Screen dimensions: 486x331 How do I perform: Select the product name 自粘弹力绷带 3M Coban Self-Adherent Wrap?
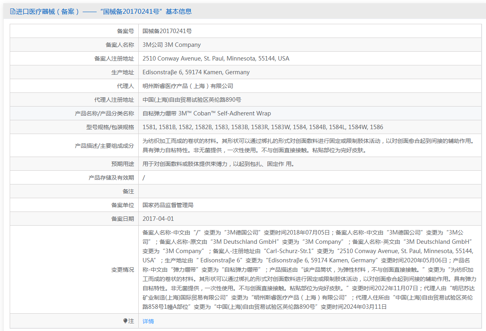pyautogui.click(x=207, y=113)
